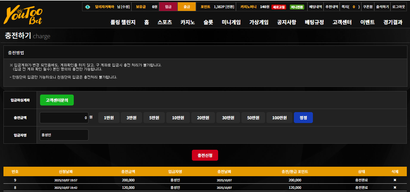The image size is (410, 192).
Task: Focus the 충전금액 input field
Action: click(x=64, y=118)
